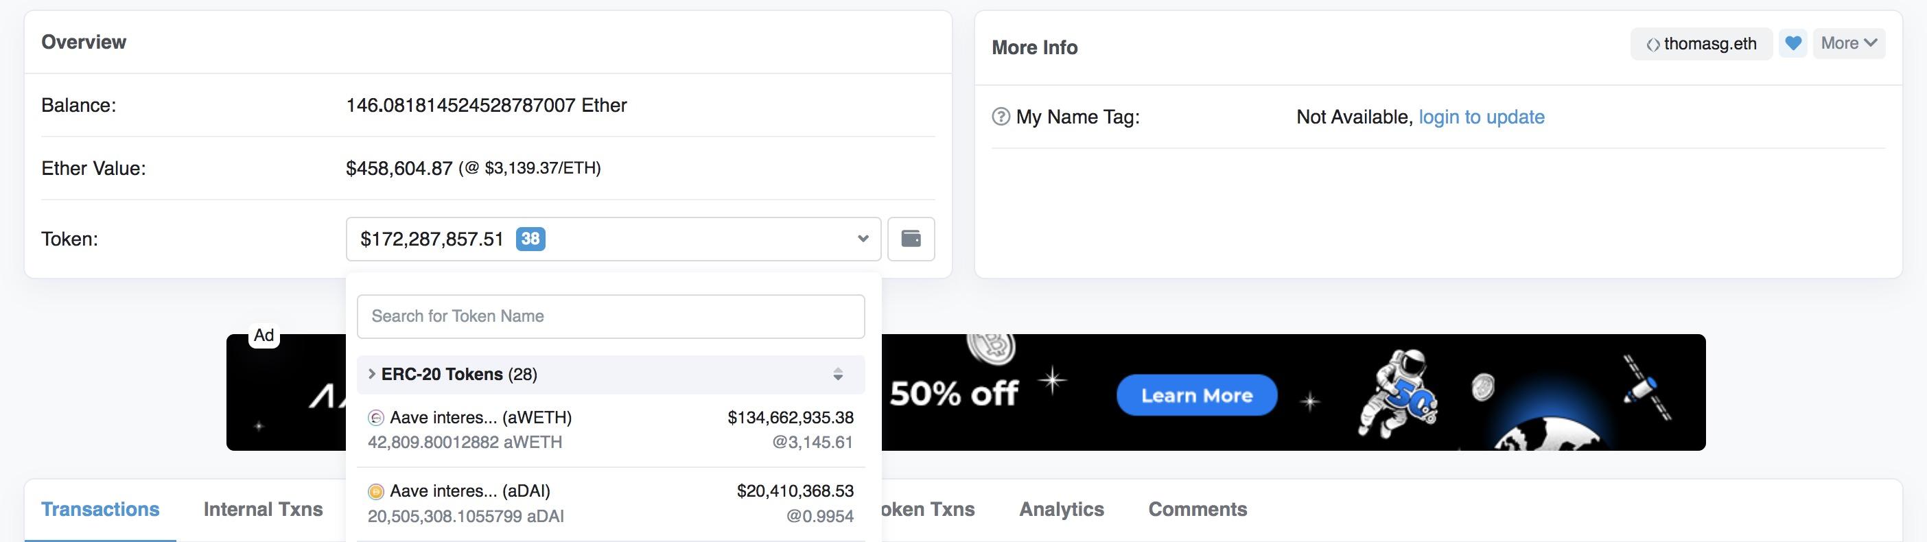This screenshot has width=1927, height=542.
Task: Switch to the Comments tab
Action: [x=1198, y=509]
